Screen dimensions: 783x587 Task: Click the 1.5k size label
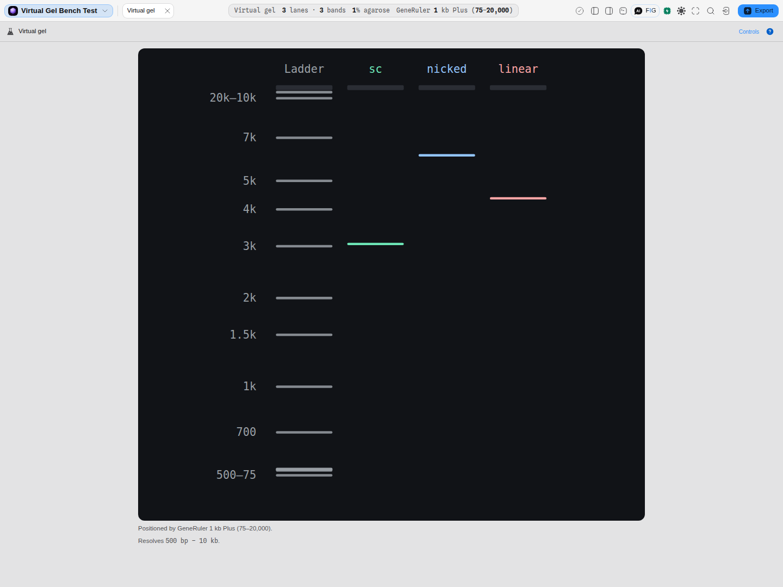pyautogui.click(x=243, y=335)
